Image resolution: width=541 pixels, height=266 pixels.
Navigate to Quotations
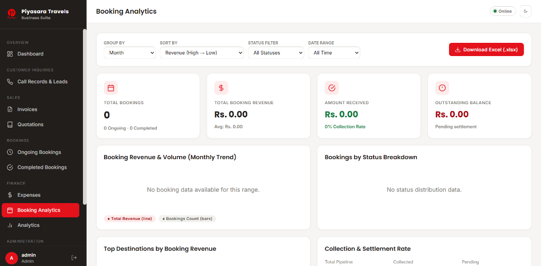click(x=40, y=124)
